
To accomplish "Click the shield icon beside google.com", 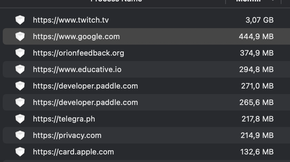I will [20, 36].
